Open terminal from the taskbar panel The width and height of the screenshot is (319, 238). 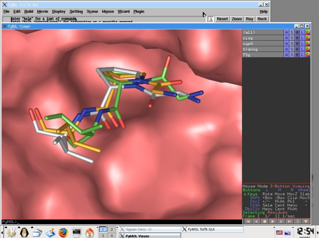[x=77, y=232]
